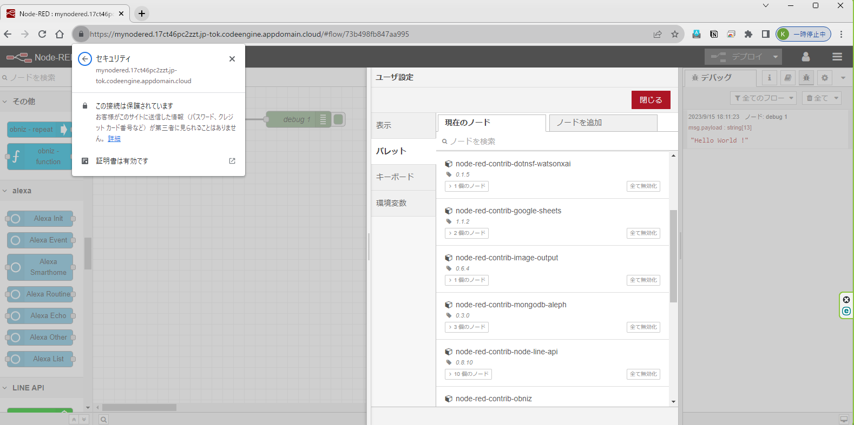Click the デプロイ deploy button
The width and height of the screenshot is (854, 425).
coord(737,57)
